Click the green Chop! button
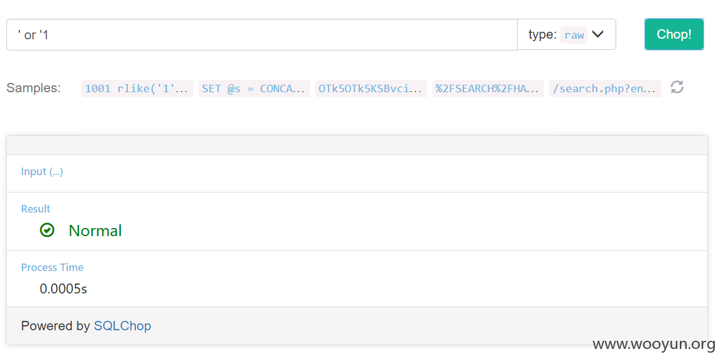The width and height of the screenshot is (721, 362). (674, 34)
